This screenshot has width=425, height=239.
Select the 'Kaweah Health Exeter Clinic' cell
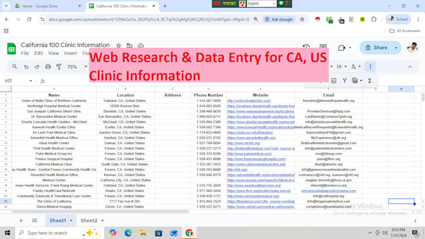coord(54,127)
